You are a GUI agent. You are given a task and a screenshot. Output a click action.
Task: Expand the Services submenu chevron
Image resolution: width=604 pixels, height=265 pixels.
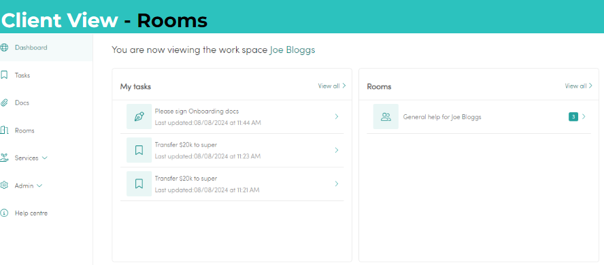pos(45,158)
